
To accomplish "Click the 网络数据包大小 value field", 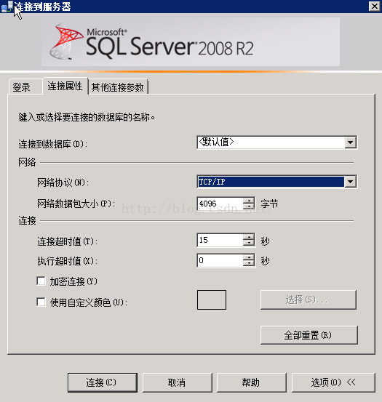I will click(x=220, y=204).
